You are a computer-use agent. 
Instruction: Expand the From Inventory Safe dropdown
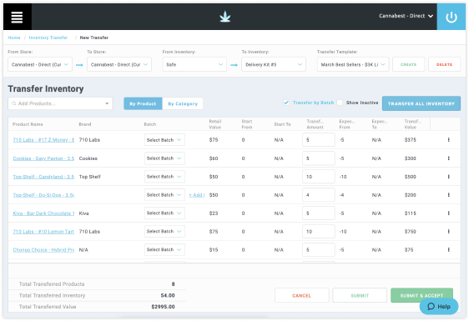pos(194,64)
